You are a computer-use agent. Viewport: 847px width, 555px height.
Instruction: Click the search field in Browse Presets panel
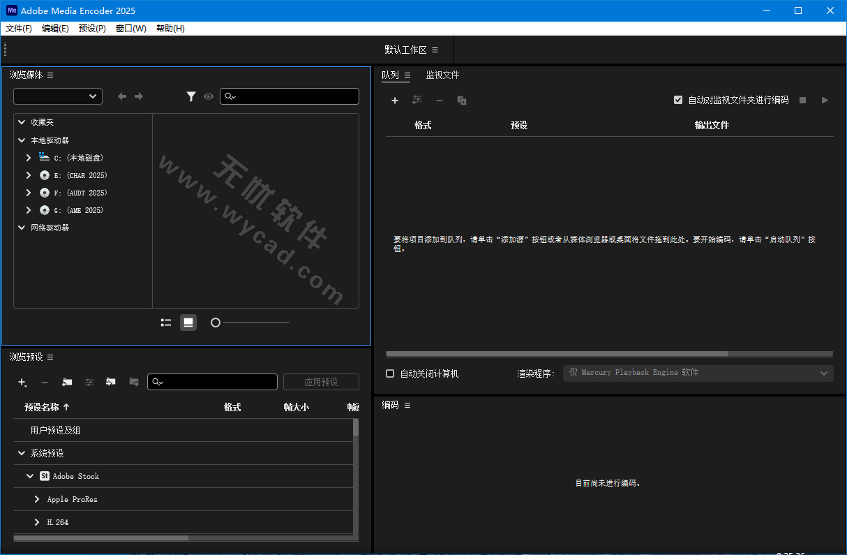(212, 382)
